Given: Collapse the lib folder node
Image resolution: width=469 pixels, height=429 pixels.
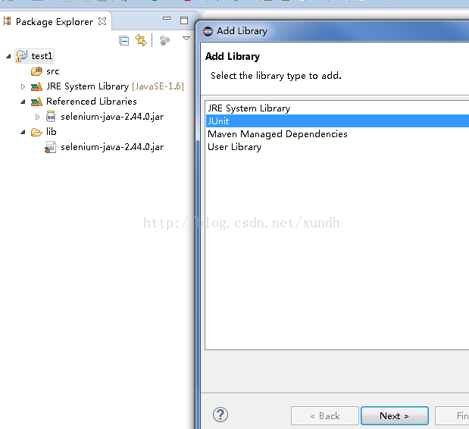Looking at the screenshot, I should pos(23,132).
